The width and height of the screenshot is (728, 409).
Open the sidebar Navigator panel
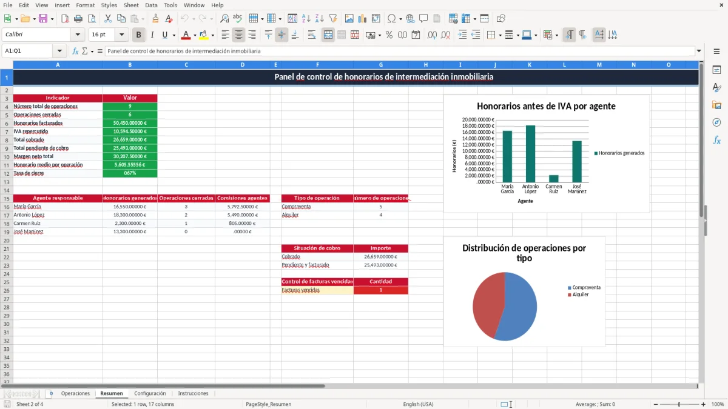click(x=716, y=122)
